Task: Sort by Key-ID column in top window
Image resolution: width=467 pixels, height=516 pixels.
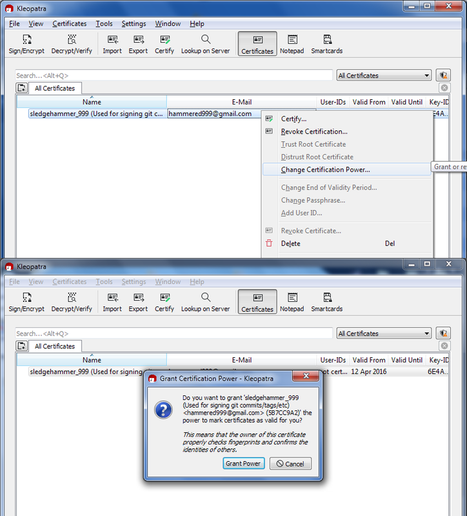Action: [438, 102]
